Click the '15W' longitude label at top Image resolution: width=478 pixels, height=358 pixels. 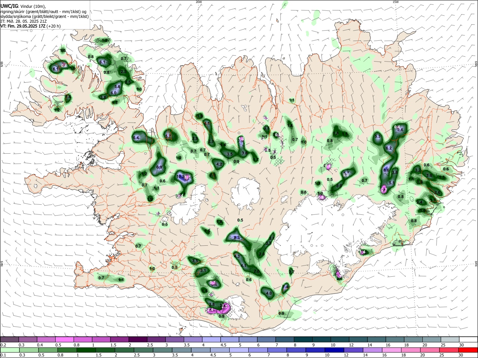(395, 2)
